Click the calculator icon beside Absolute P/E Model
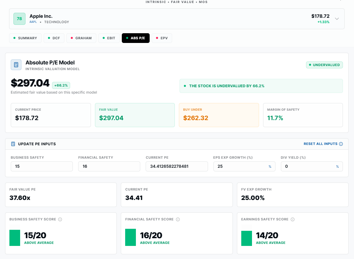The height and width of the screenshot is (259, 354). click(x=16, y=65)
